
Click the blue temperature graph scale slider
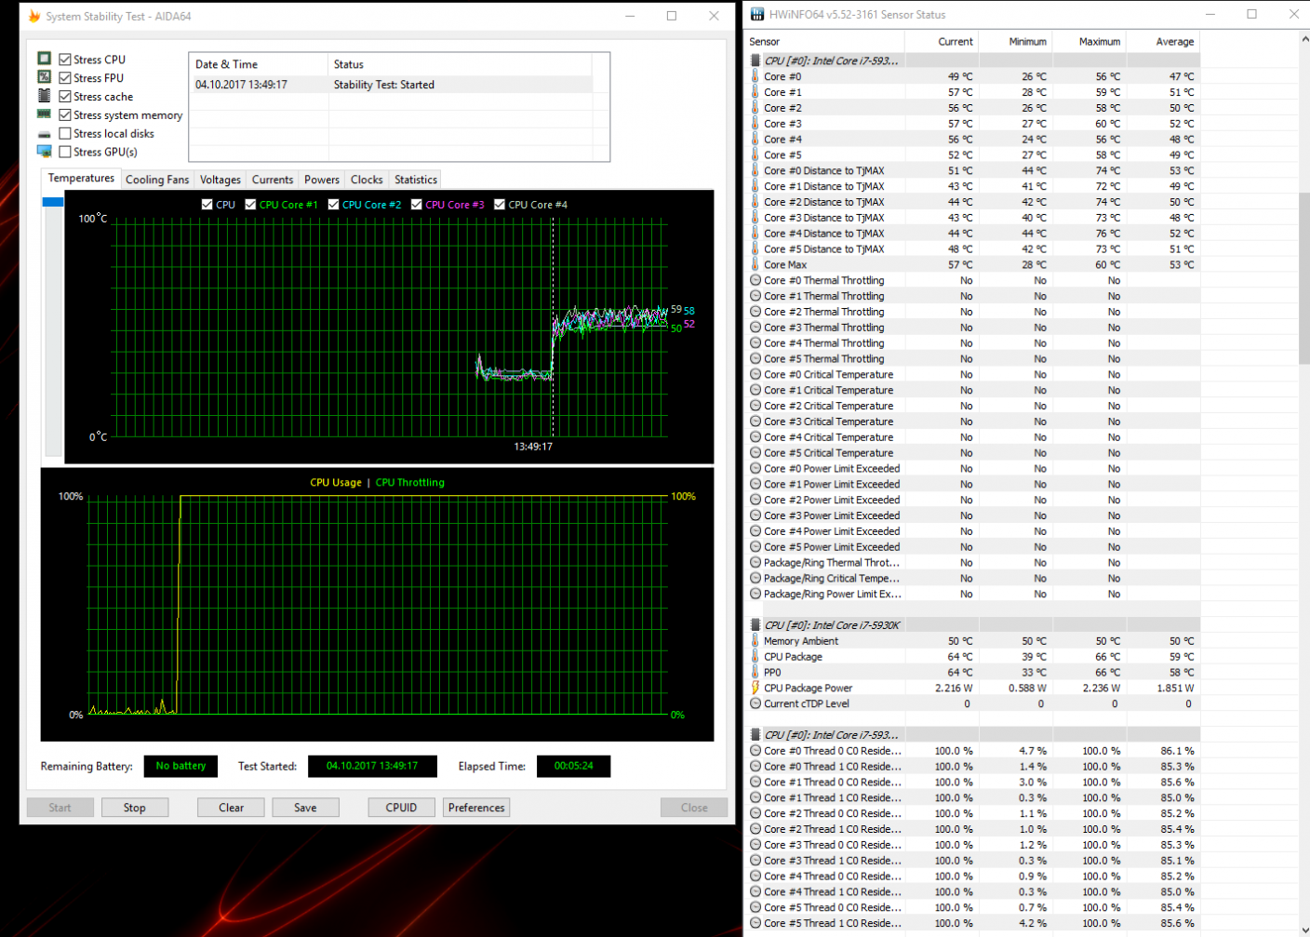(53, 202)
